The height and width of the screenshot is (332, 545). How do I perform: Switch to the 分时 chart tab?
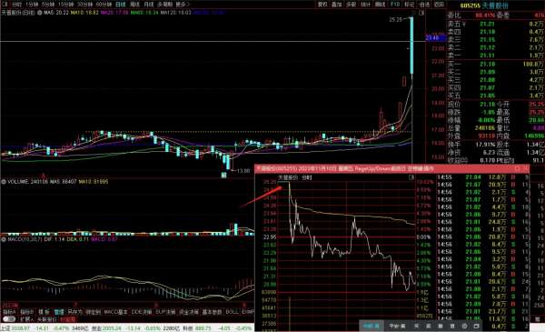pos(16,5)
